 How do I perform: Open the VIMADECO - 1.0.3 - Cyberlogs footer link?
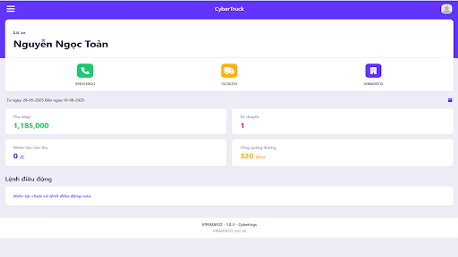pyautogui.click(x=229, y=224)
